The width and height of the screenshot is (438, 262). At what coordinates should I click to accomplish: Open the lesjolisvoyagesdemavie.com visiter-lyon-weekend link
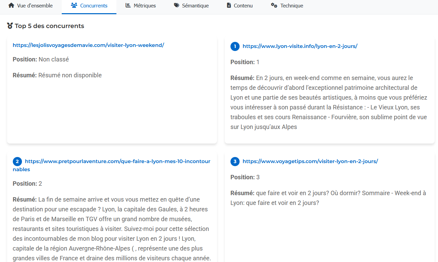[88, 45]
